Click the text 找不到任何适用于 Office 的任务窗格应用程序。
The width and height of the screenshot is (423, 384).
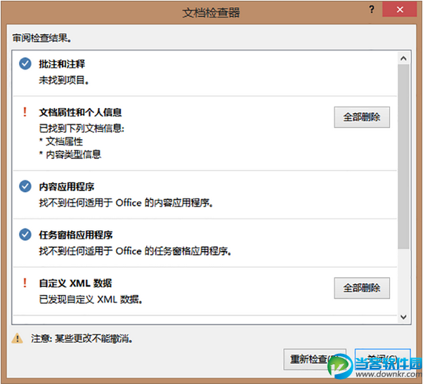135,251
